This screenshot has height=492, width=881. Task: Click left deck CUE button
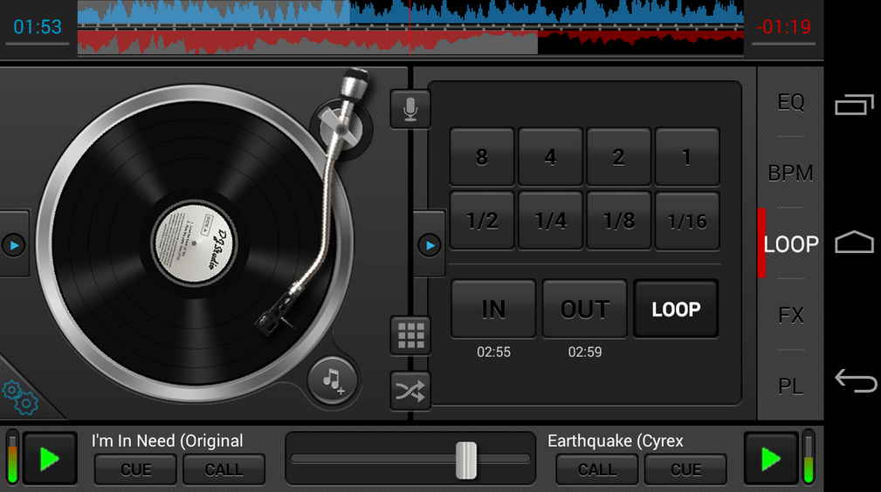[x=135, y=469]
